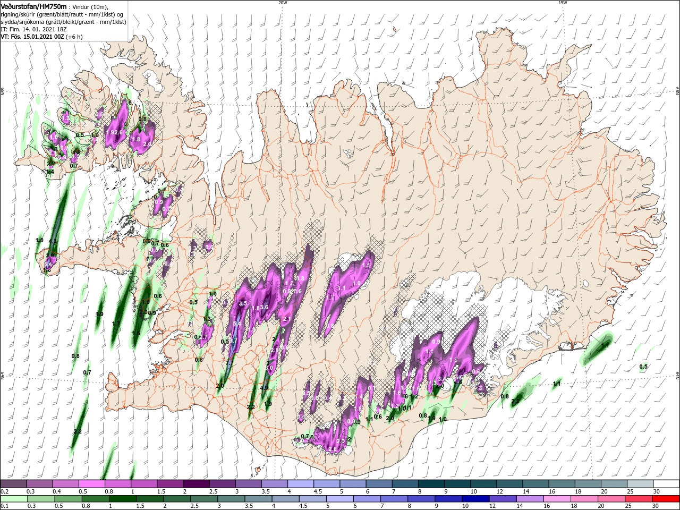Viewport: 680px width, 510px height.
Task: Click the lavender swatch between 4 and 4.5, upper row
Action: tap(300, 484)
